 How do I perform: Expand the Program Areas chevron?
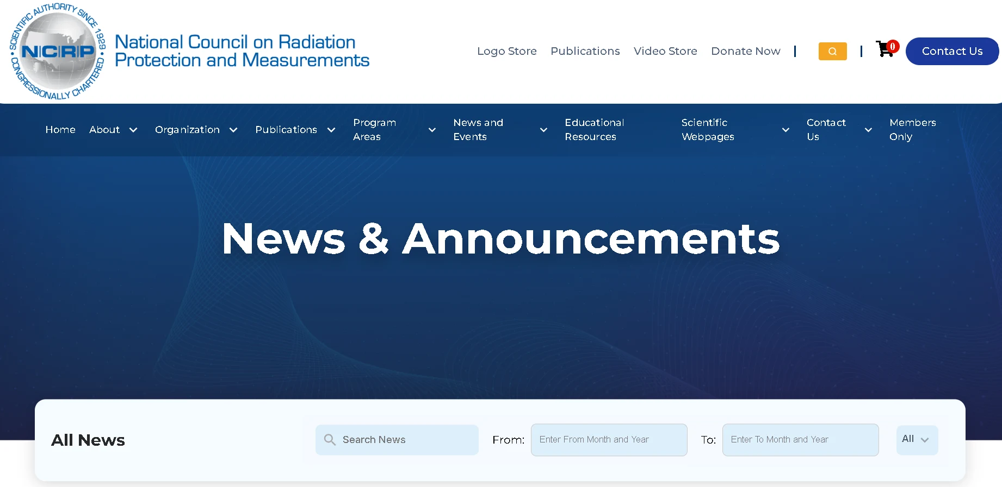tap(432, 130)
